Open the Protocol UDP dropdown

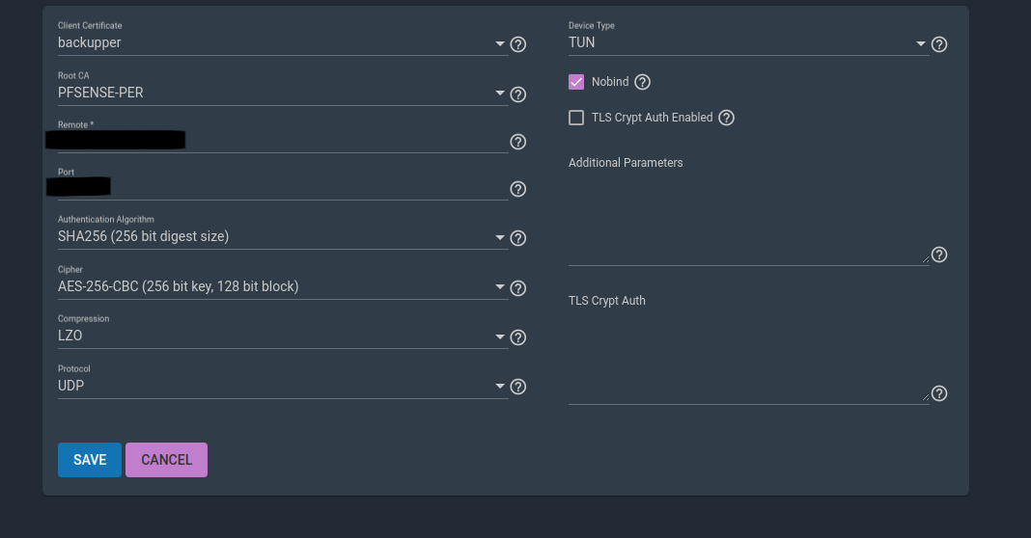coord(283,387)
